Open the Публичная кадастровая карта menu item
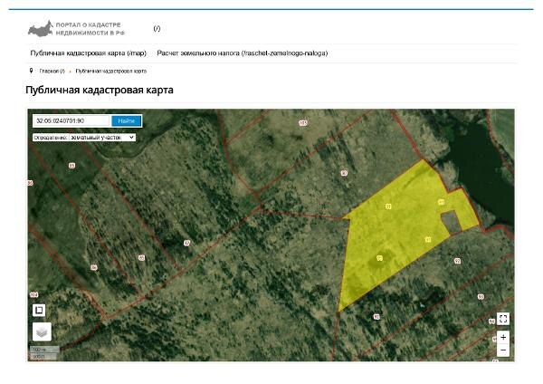Screen dimensions: 543x384 pyautogui.click(x=89, y=53)
